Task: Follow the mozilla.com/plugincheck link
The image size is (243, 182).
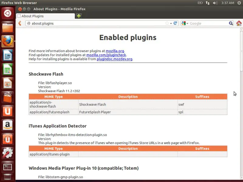Action: pos(106,55)
